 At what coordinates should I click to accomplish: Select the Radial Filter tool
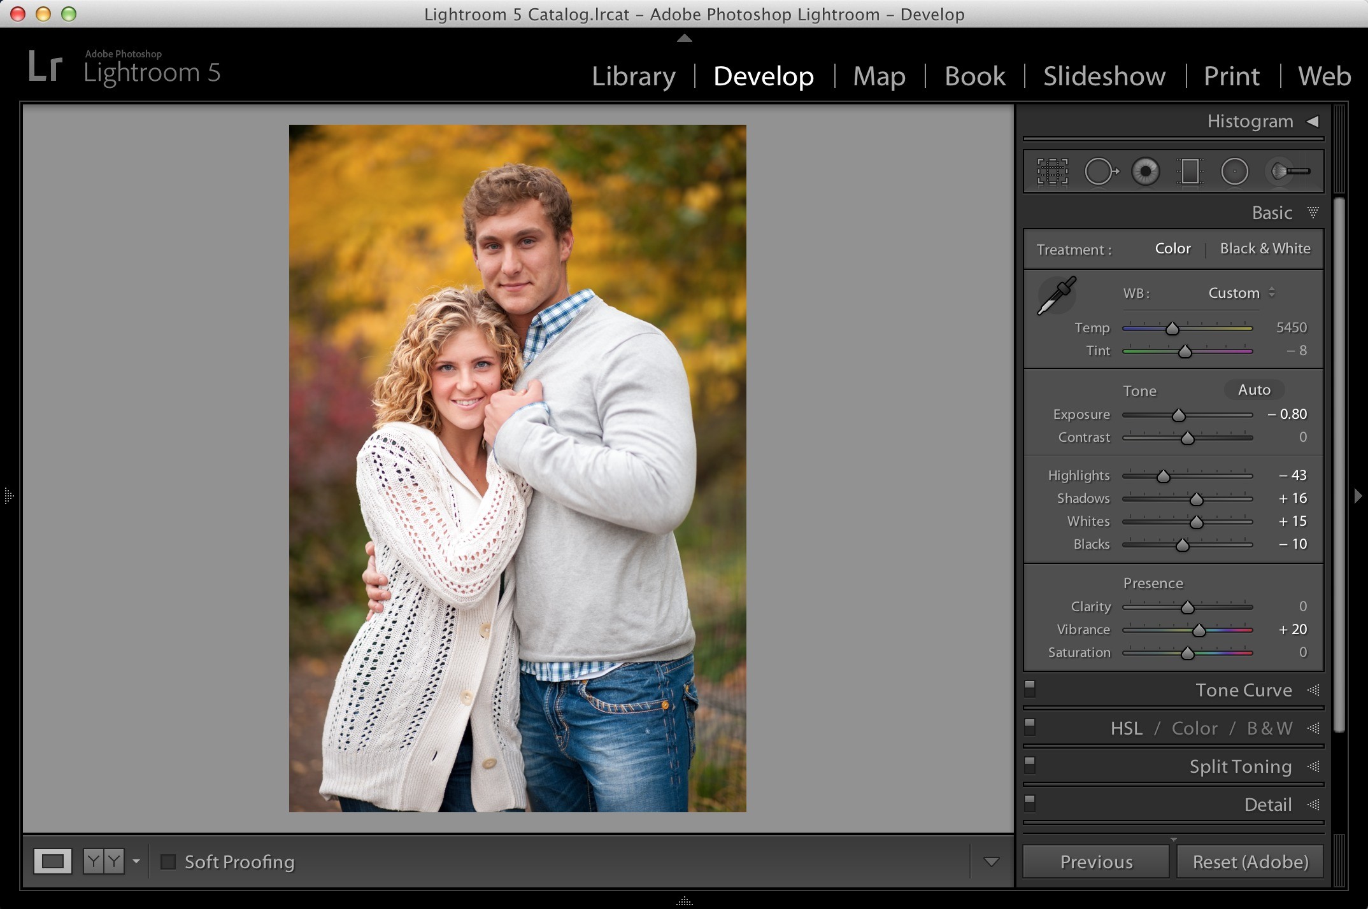[x=1234, y=172]
